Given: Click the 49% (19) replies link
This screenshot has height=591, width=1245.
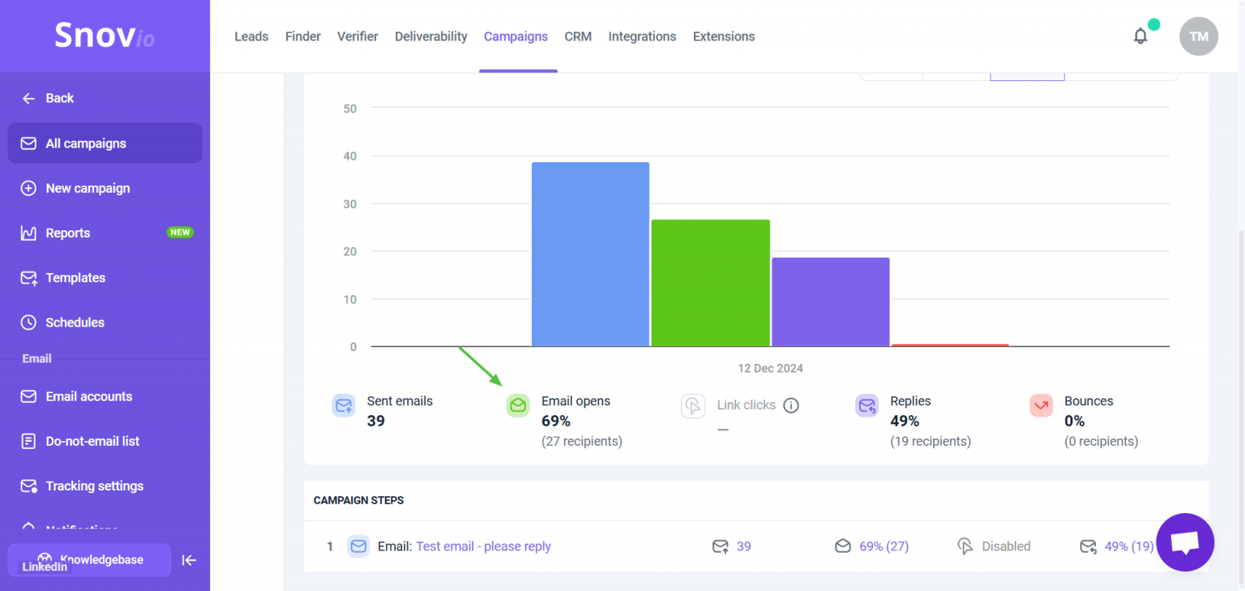Looking at the screenshot, I should pyautogui.click(x=1129, y=546).
